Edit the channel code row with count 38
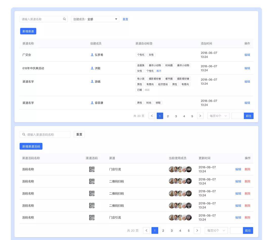273x240 pixels. [238, 169]
